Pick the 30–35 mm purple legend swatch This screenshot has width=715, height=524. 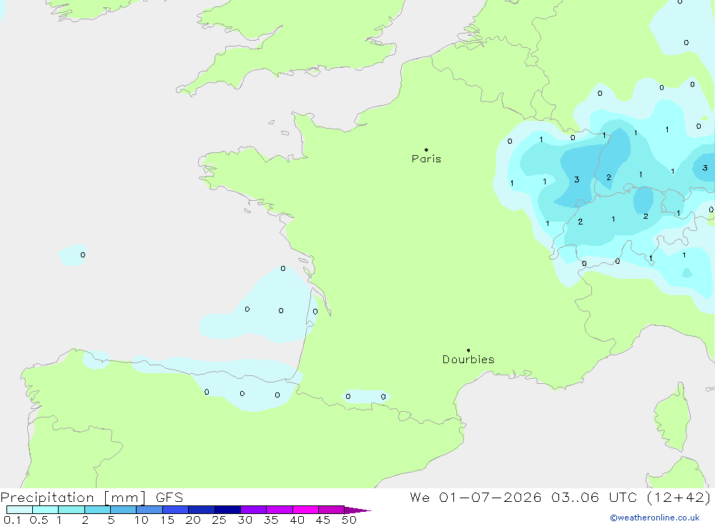coord(254,510)
